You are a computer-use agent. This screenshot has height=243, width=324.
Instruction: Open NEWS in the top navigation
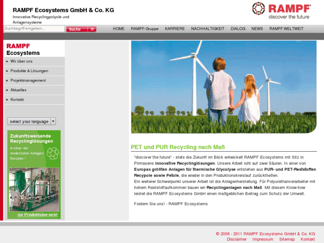tap(257, 29)
